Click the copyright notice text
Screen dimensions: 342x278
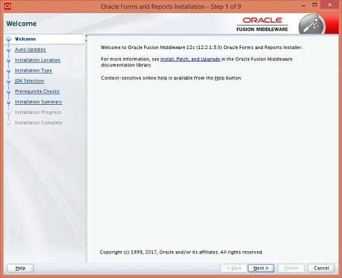pos(181,252)
